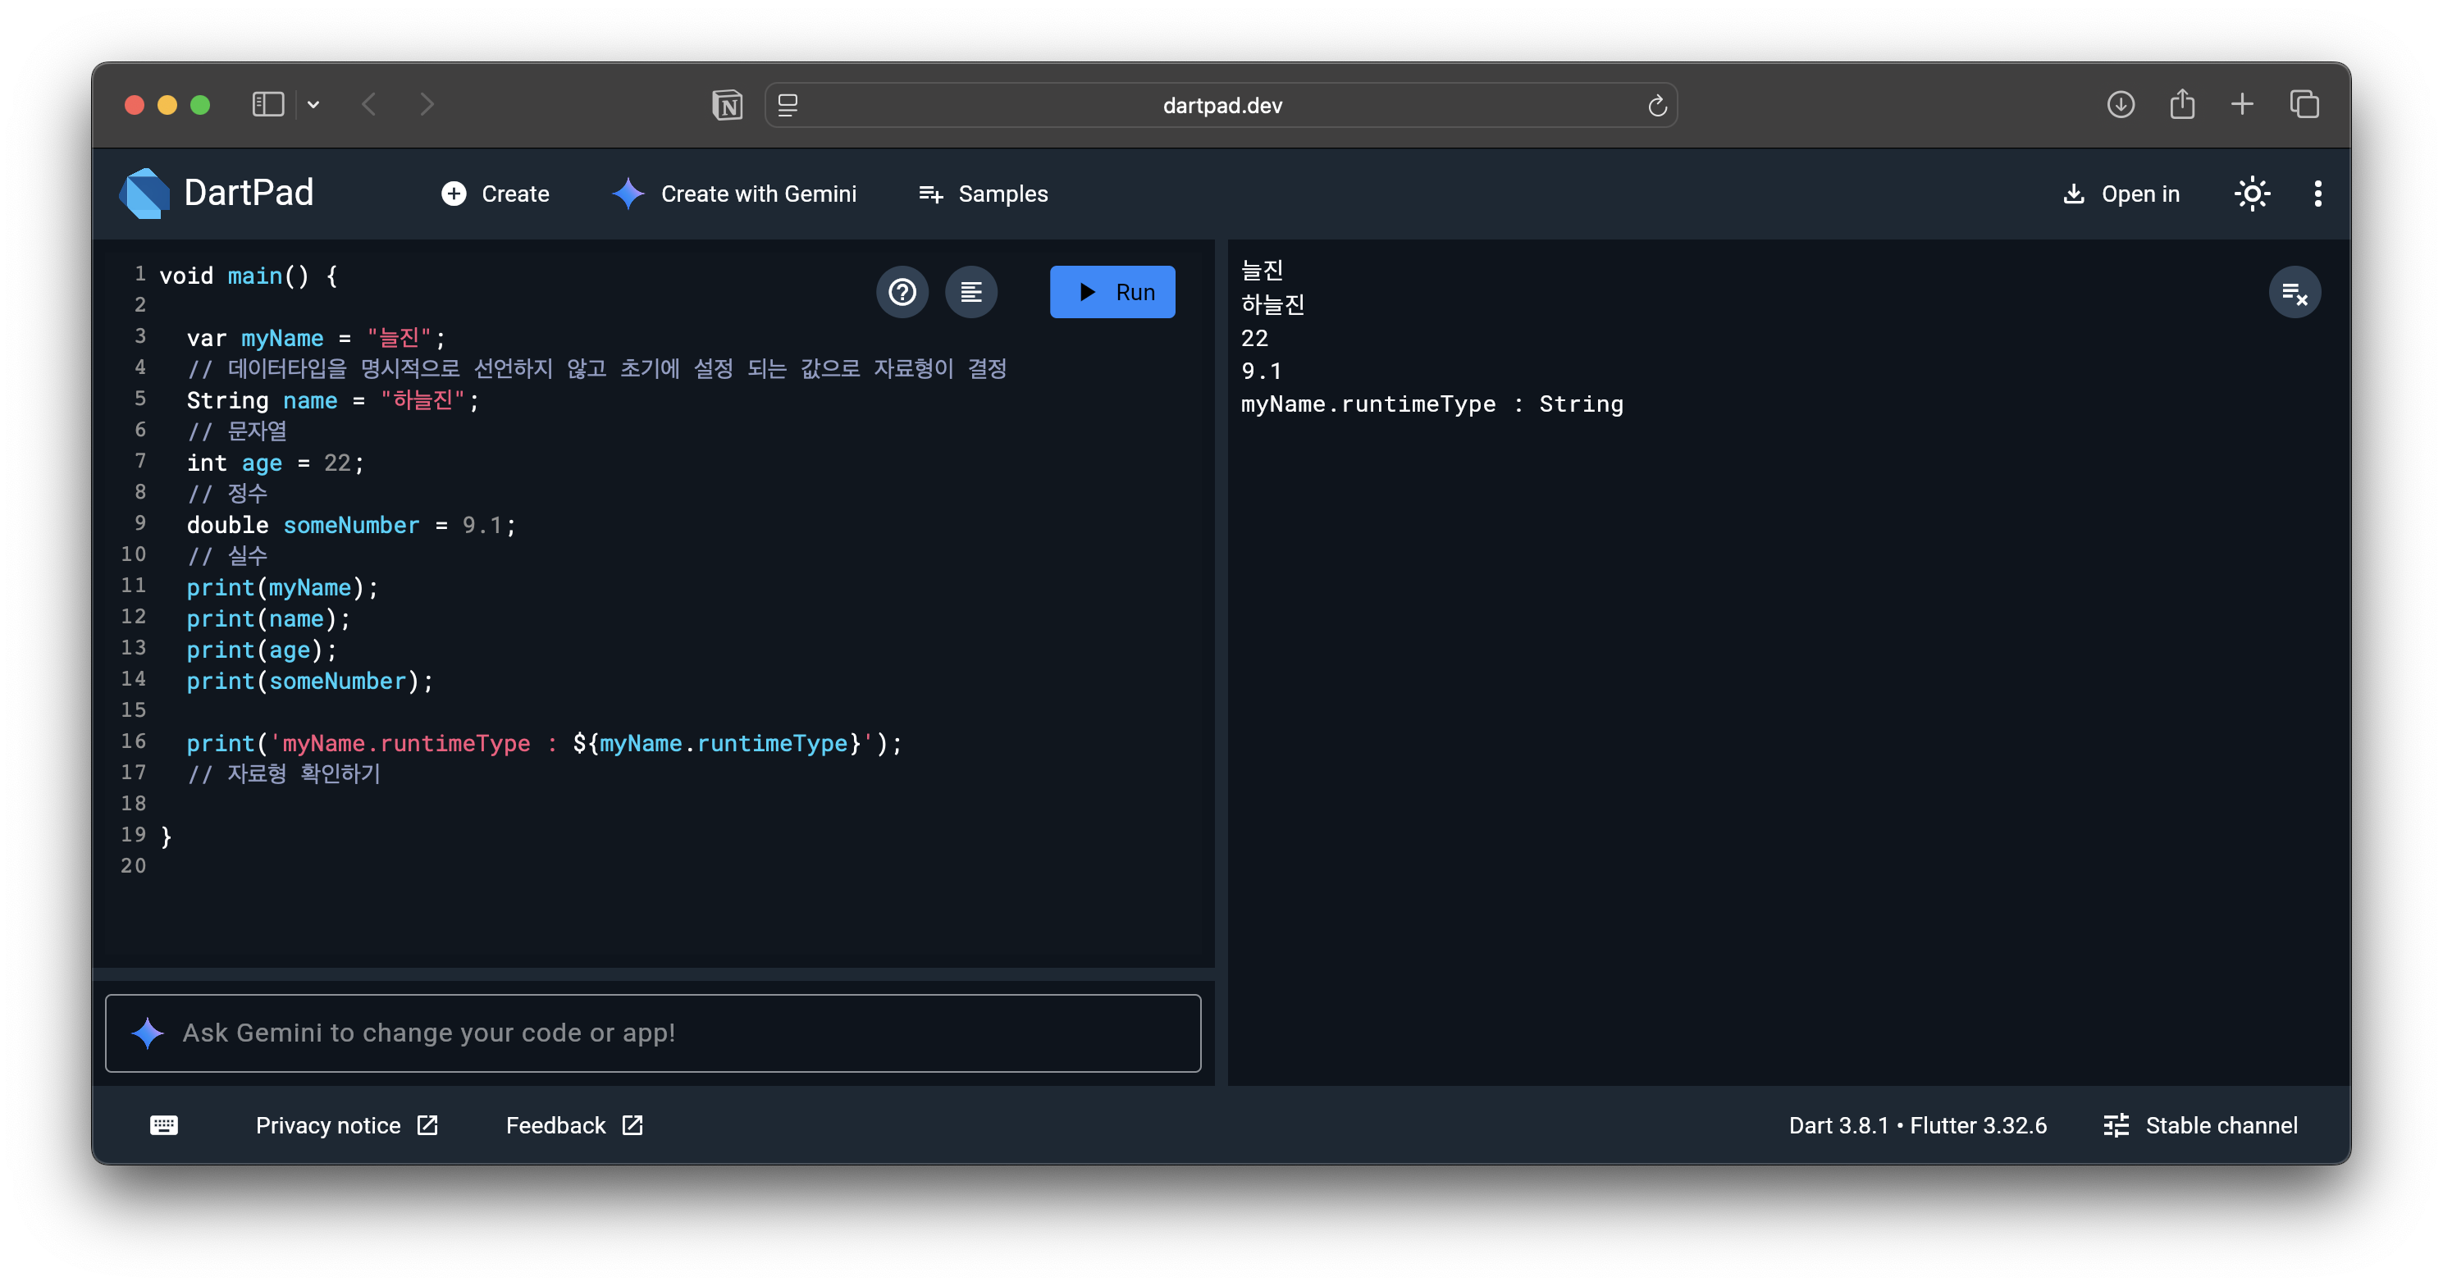Toggle the Safari sidebar
2443x1286 pixels.
pyautogui.click(x=267, y=104)
